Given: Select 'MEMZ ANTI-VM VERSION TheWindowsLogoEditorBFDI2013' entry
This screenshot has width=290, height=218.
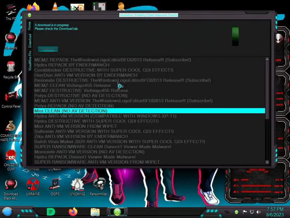Looking at the screenshot, I should point(150,101).
